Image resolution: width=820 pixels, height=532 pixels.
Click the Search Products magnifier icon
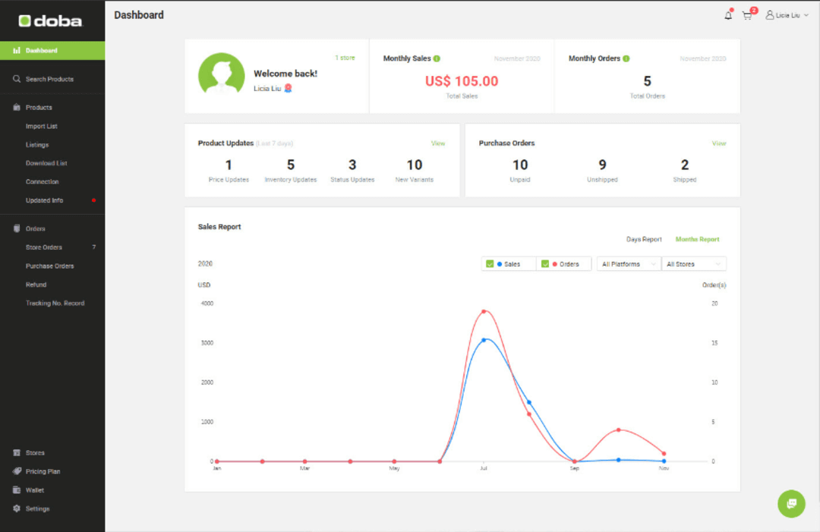[17, 78]
